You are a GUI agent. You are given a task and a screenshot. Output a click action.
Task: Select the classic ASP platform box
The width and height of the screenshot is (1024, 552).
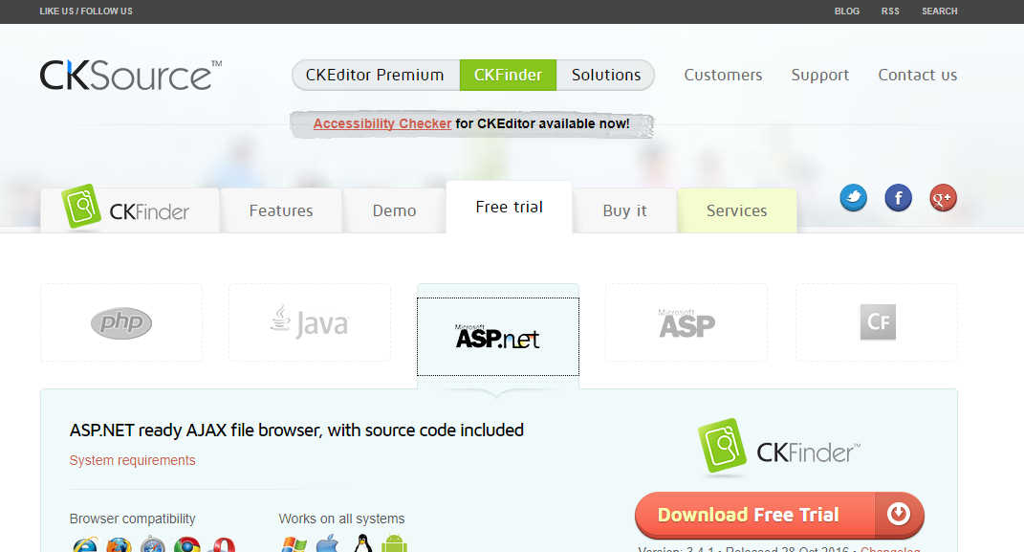686,322
